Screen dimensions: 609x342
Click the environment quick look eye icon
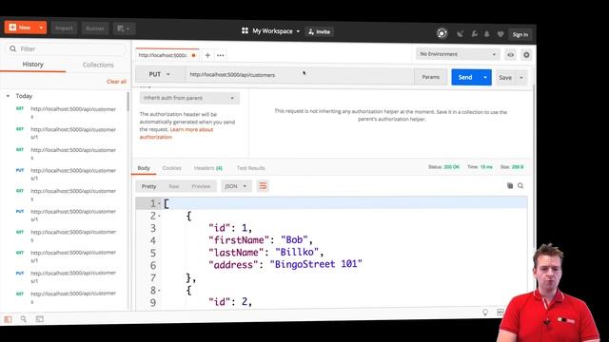click(510, 55)
